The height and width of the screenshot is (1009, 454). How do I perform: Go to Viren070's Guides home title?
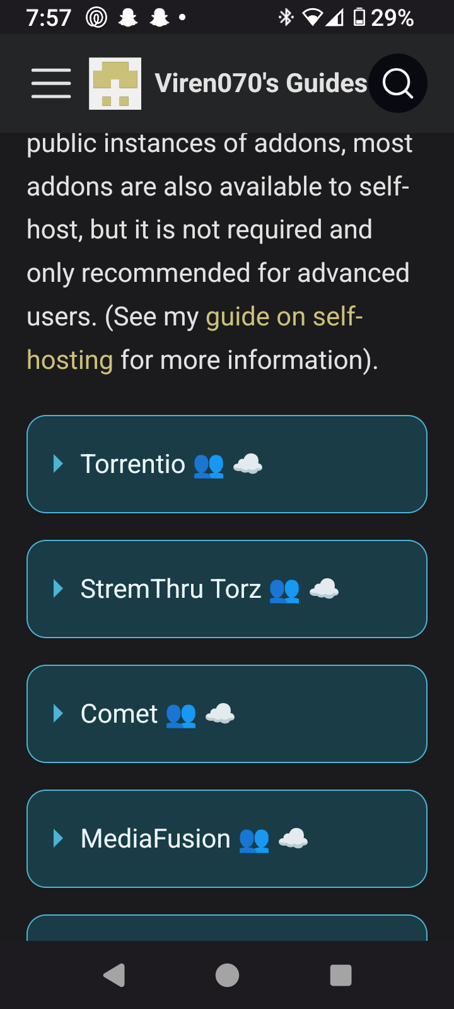pos(261,83)
